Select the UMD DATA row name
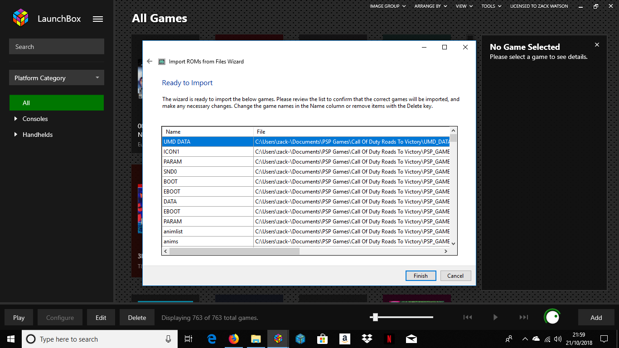The width and height of the screenshot is (619, 348). click(177, 142)
